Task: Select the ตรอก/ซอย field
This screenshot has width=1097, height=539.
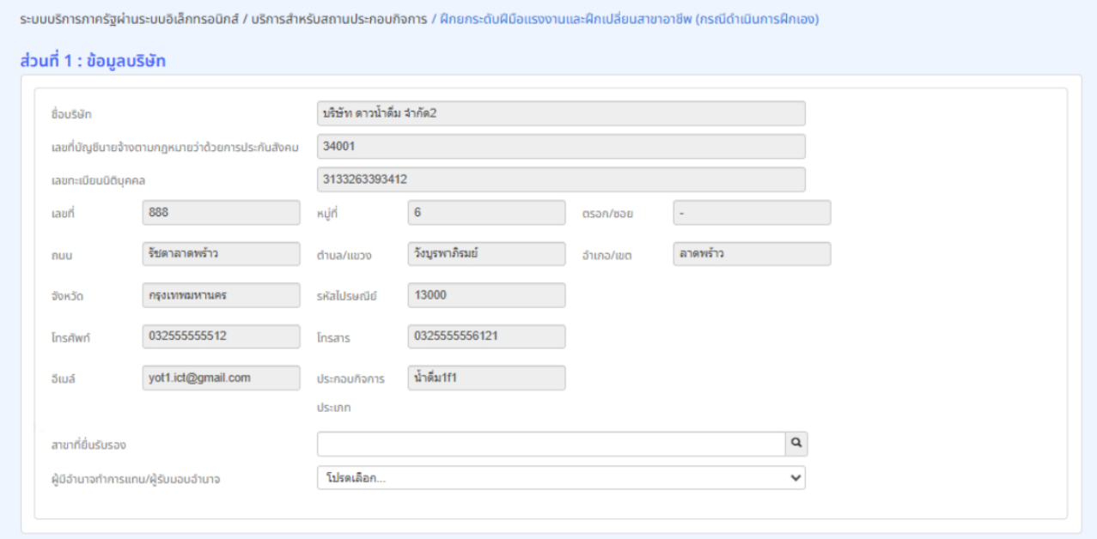Action: (751, 213)
